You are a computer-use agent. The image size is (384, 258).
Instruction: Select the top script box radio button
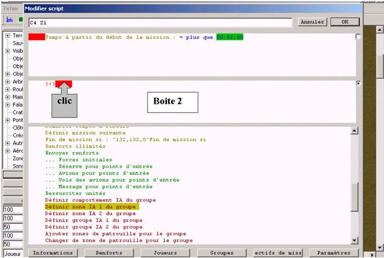pyautogui.click(x=358, y=37)
